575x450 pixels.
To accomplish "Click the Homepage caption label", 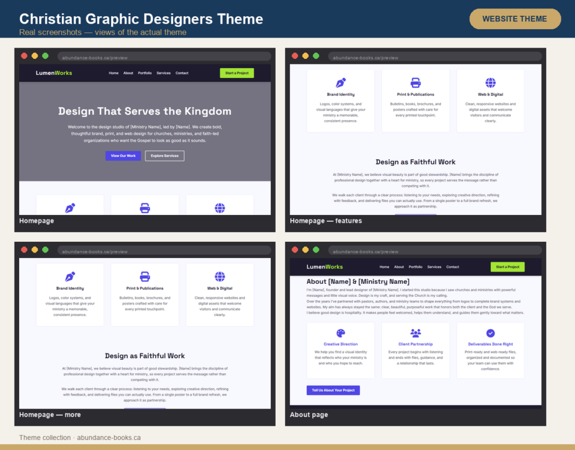I will click(36, 221).
